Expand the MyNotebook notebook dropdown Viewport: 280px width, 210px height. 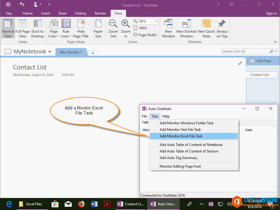pyautogui.click(x=50, y=52)
